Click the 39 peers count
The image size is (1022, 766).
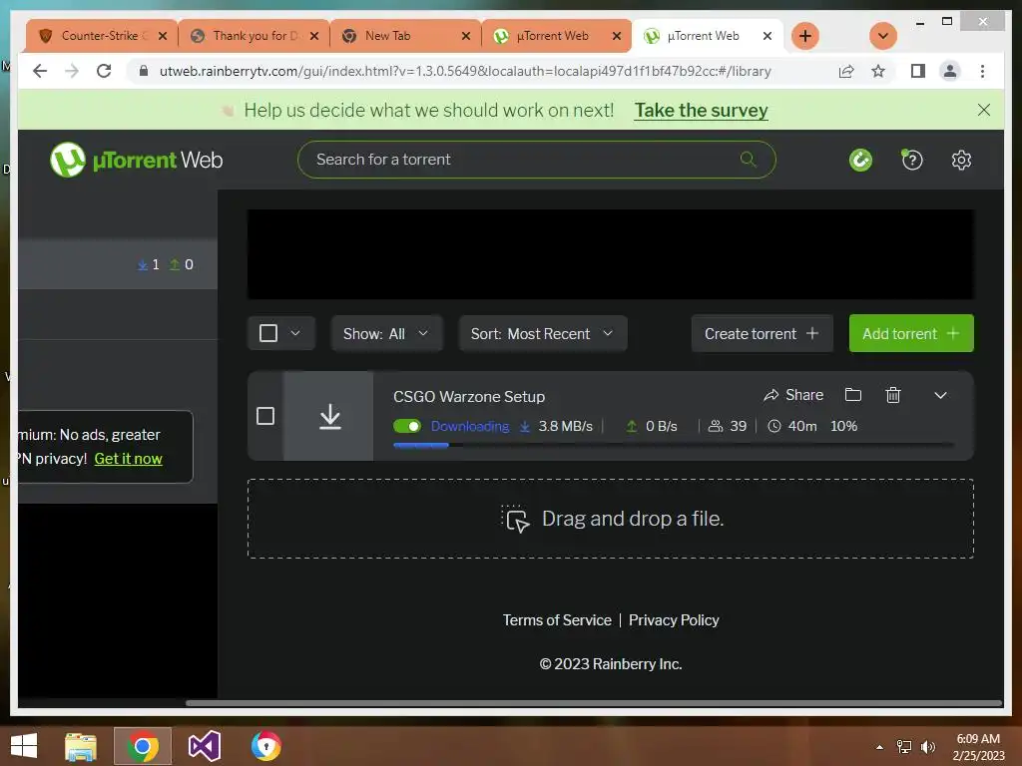tap(738, 426)
